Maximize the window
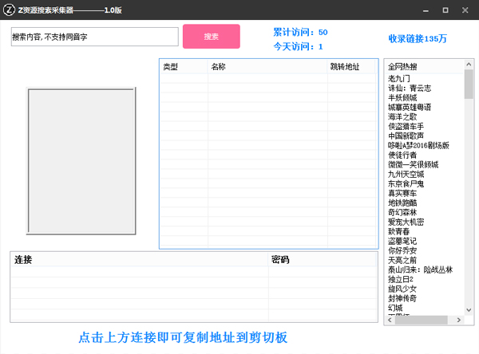The width and height of the screenshot is (479, 354). 445,10
